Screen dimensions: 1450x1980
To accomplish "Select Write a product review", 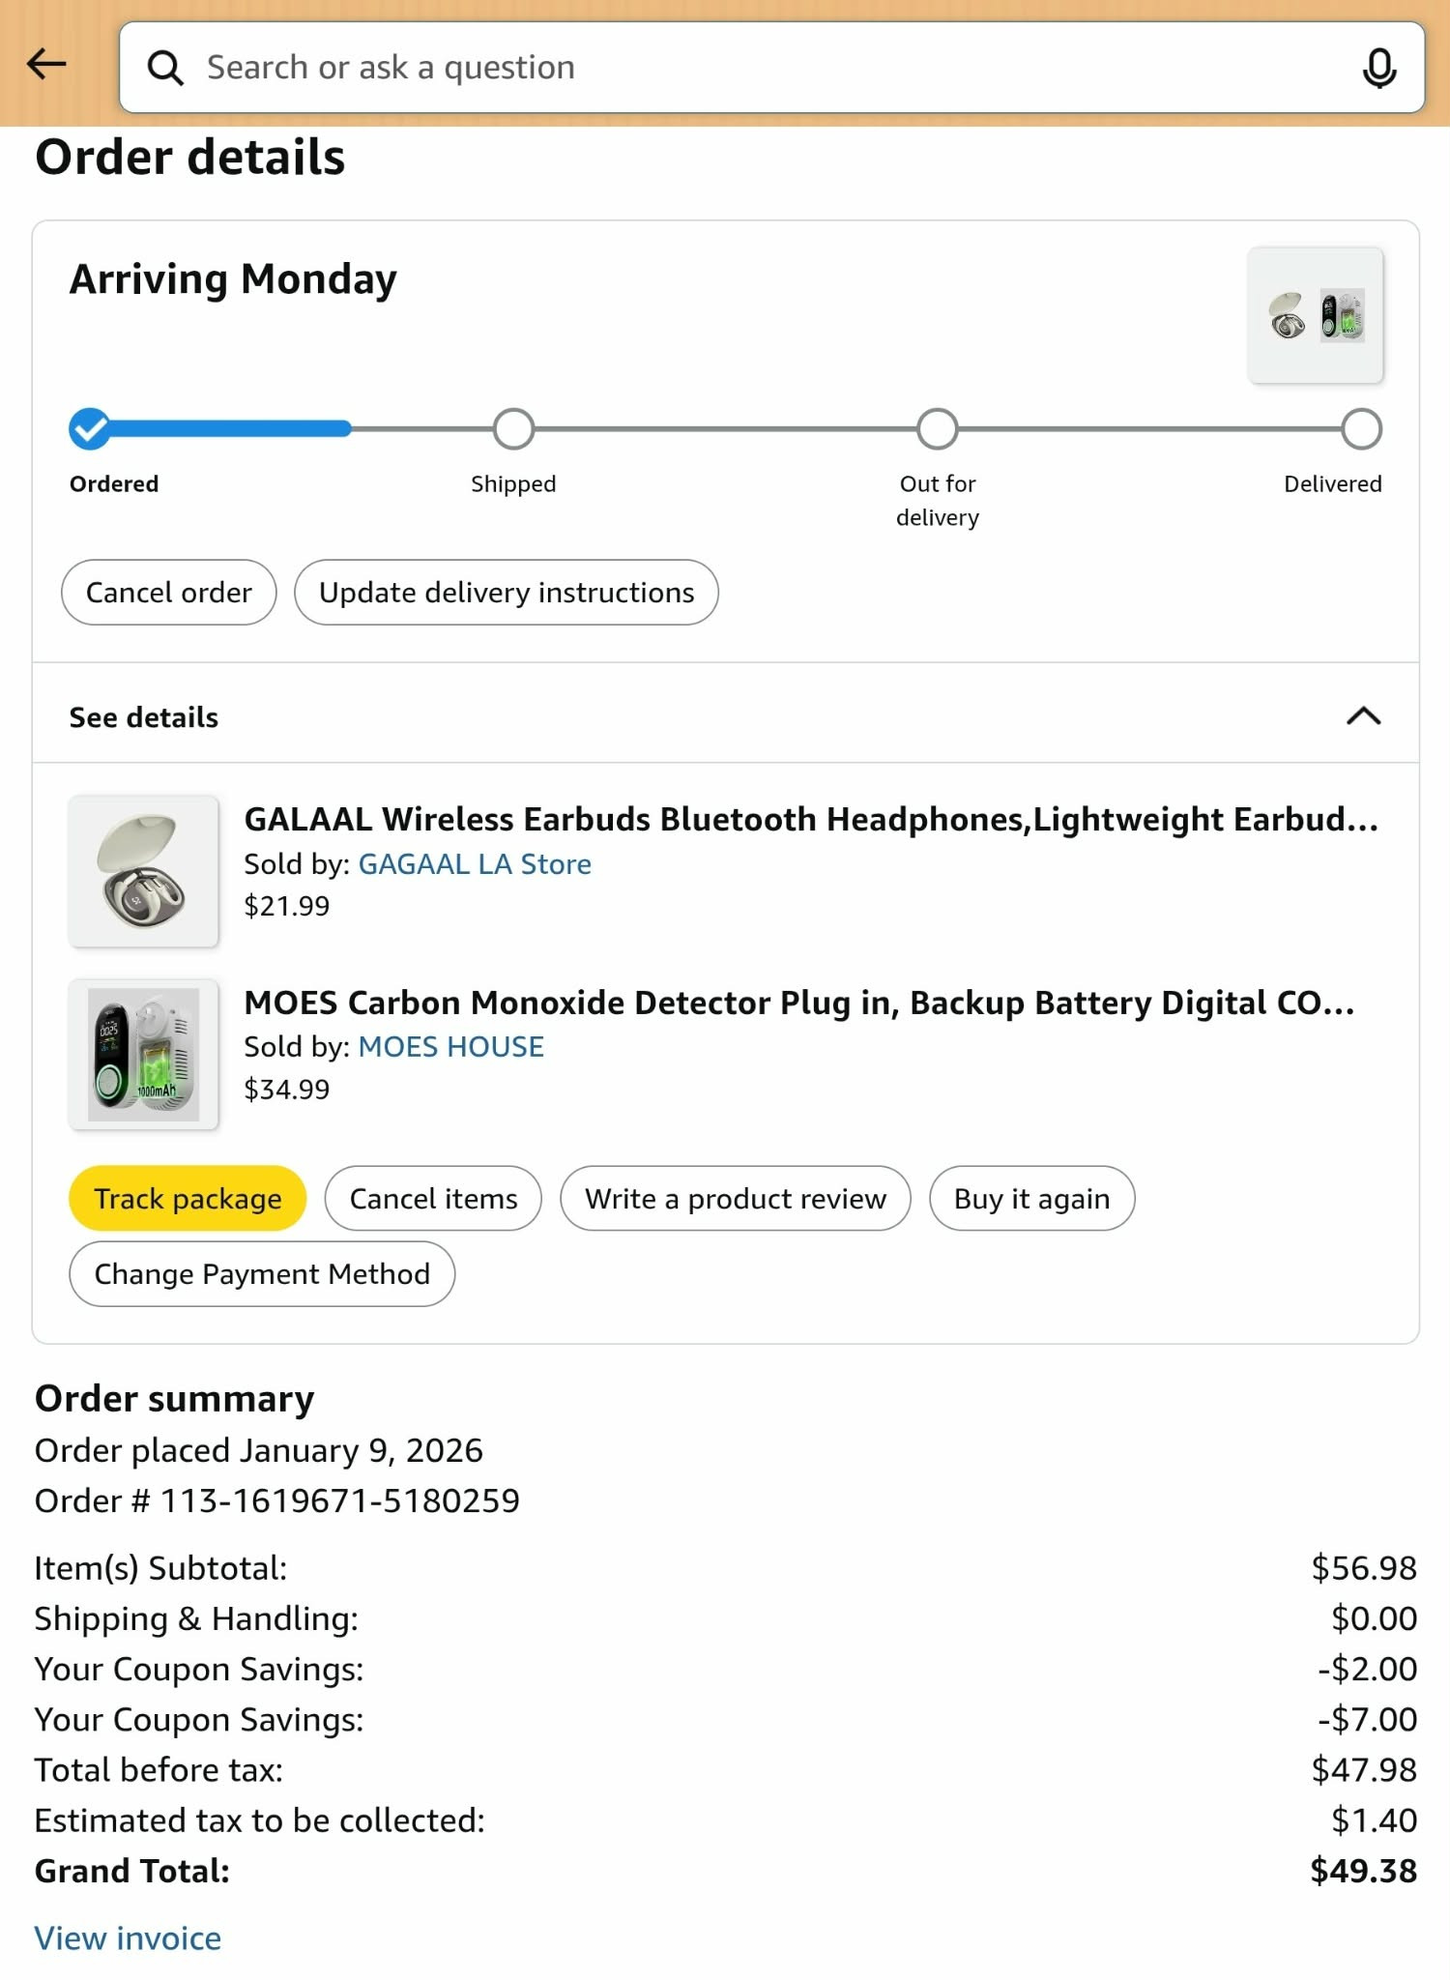I will pos(736,1199).
